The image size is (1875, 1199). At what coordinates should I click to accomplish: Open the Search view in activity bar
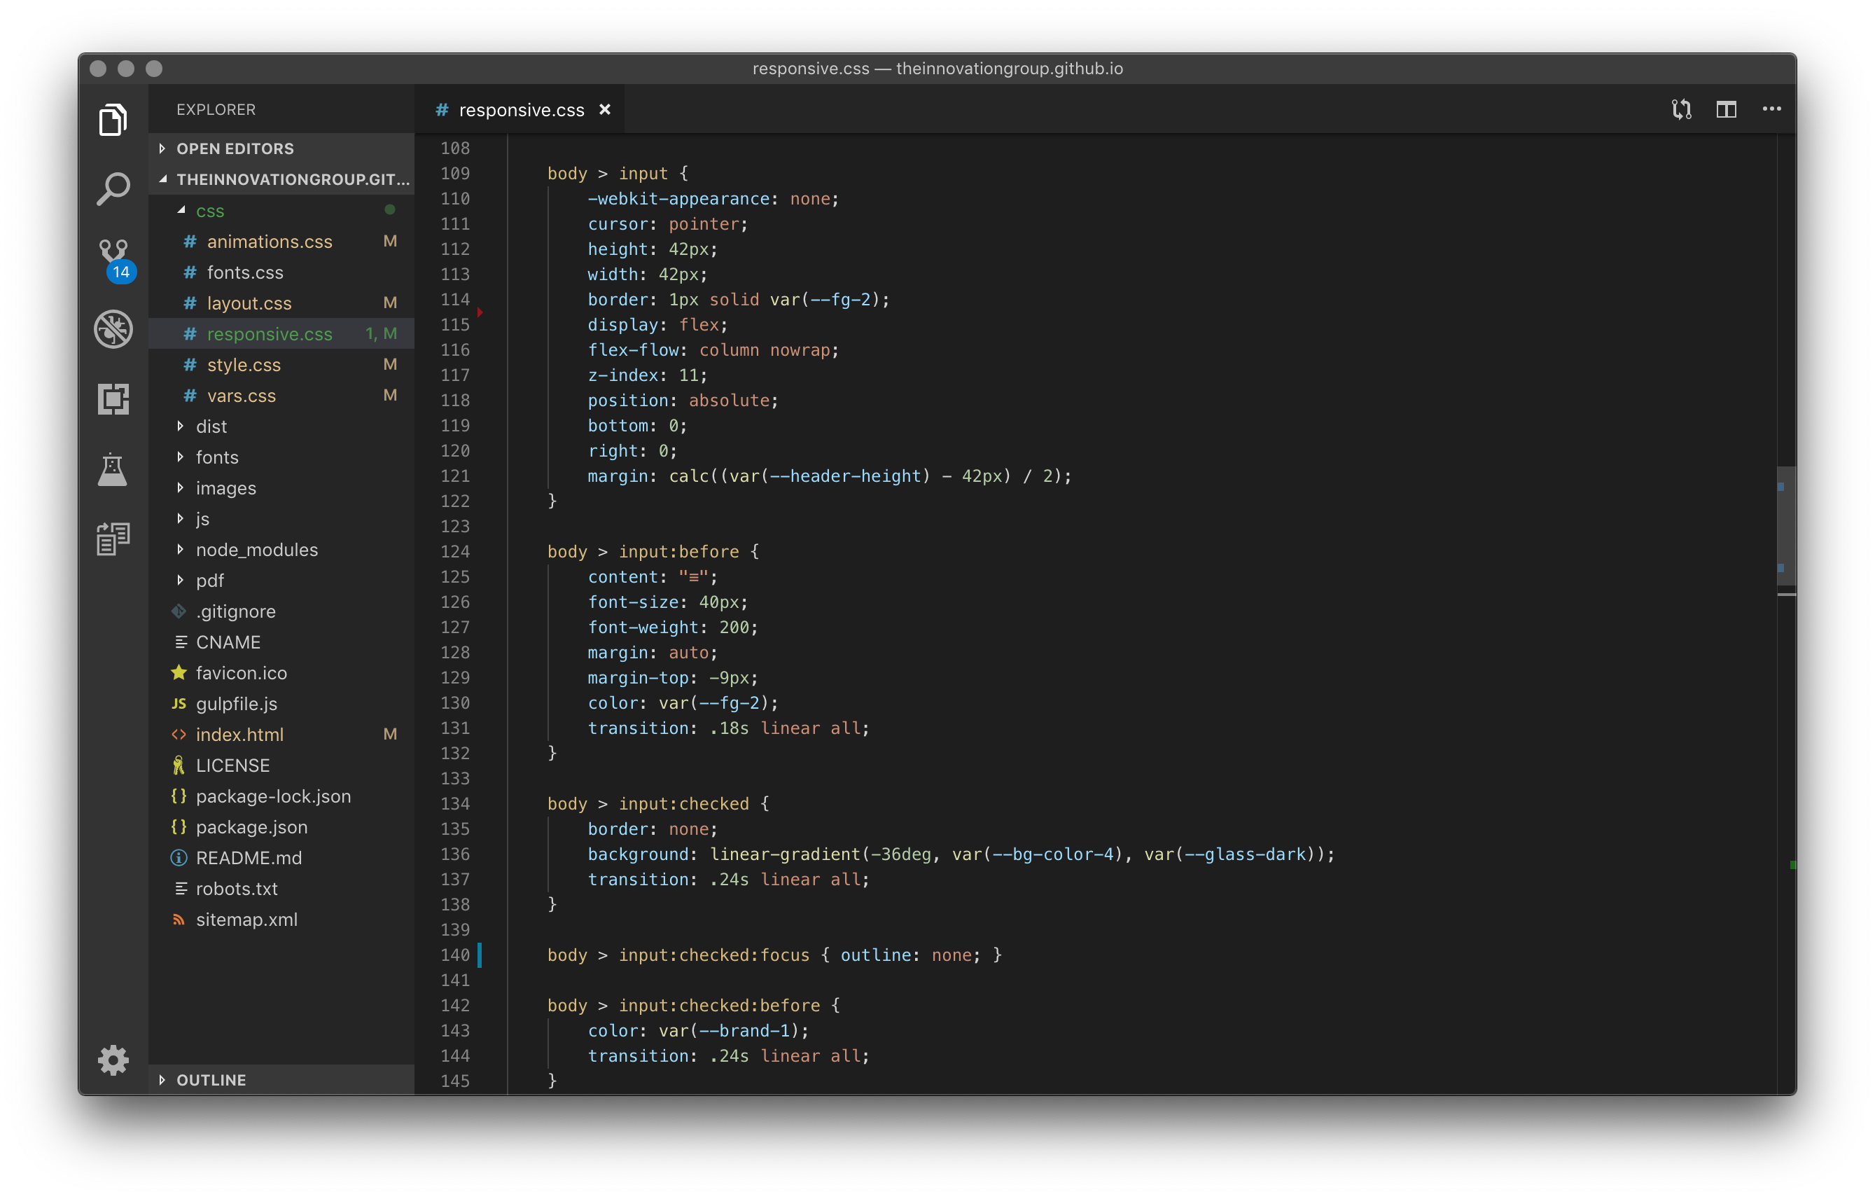pyautogui.click(x=113, y=188)
